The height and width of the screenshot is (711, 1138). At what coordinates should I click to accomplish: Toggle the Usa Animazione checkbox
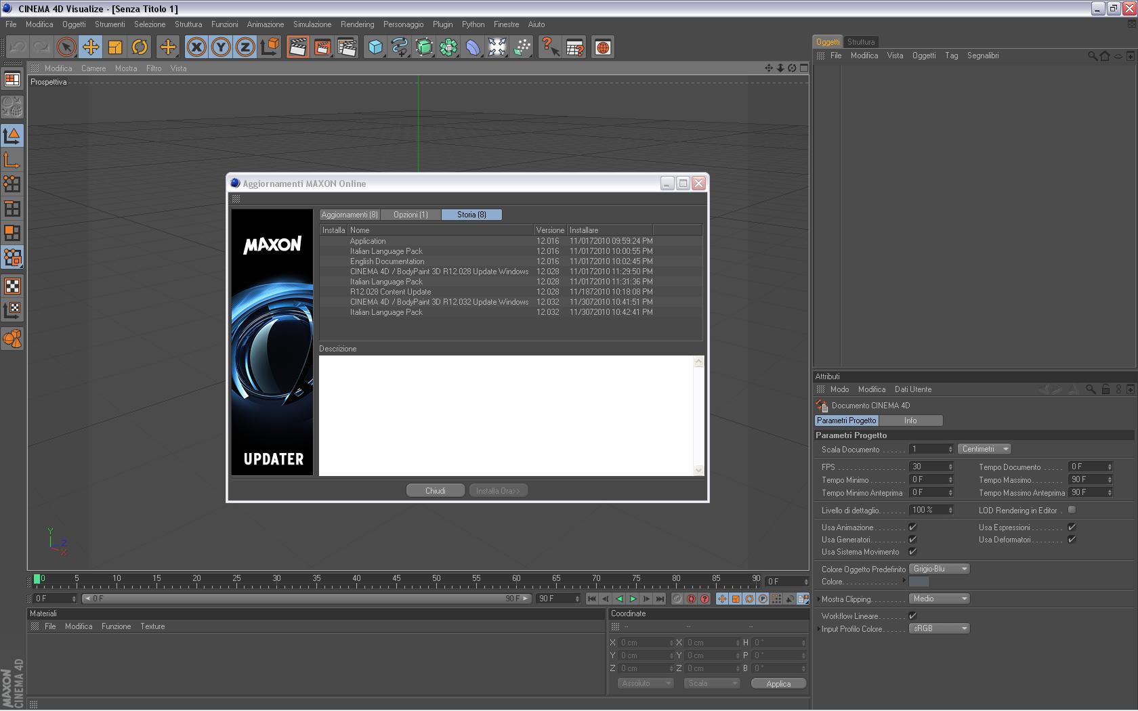(912, 527)
